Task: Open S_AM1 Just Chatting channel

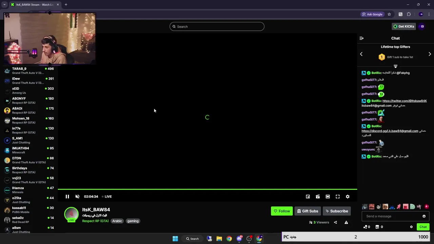Action: click(29, 140)
